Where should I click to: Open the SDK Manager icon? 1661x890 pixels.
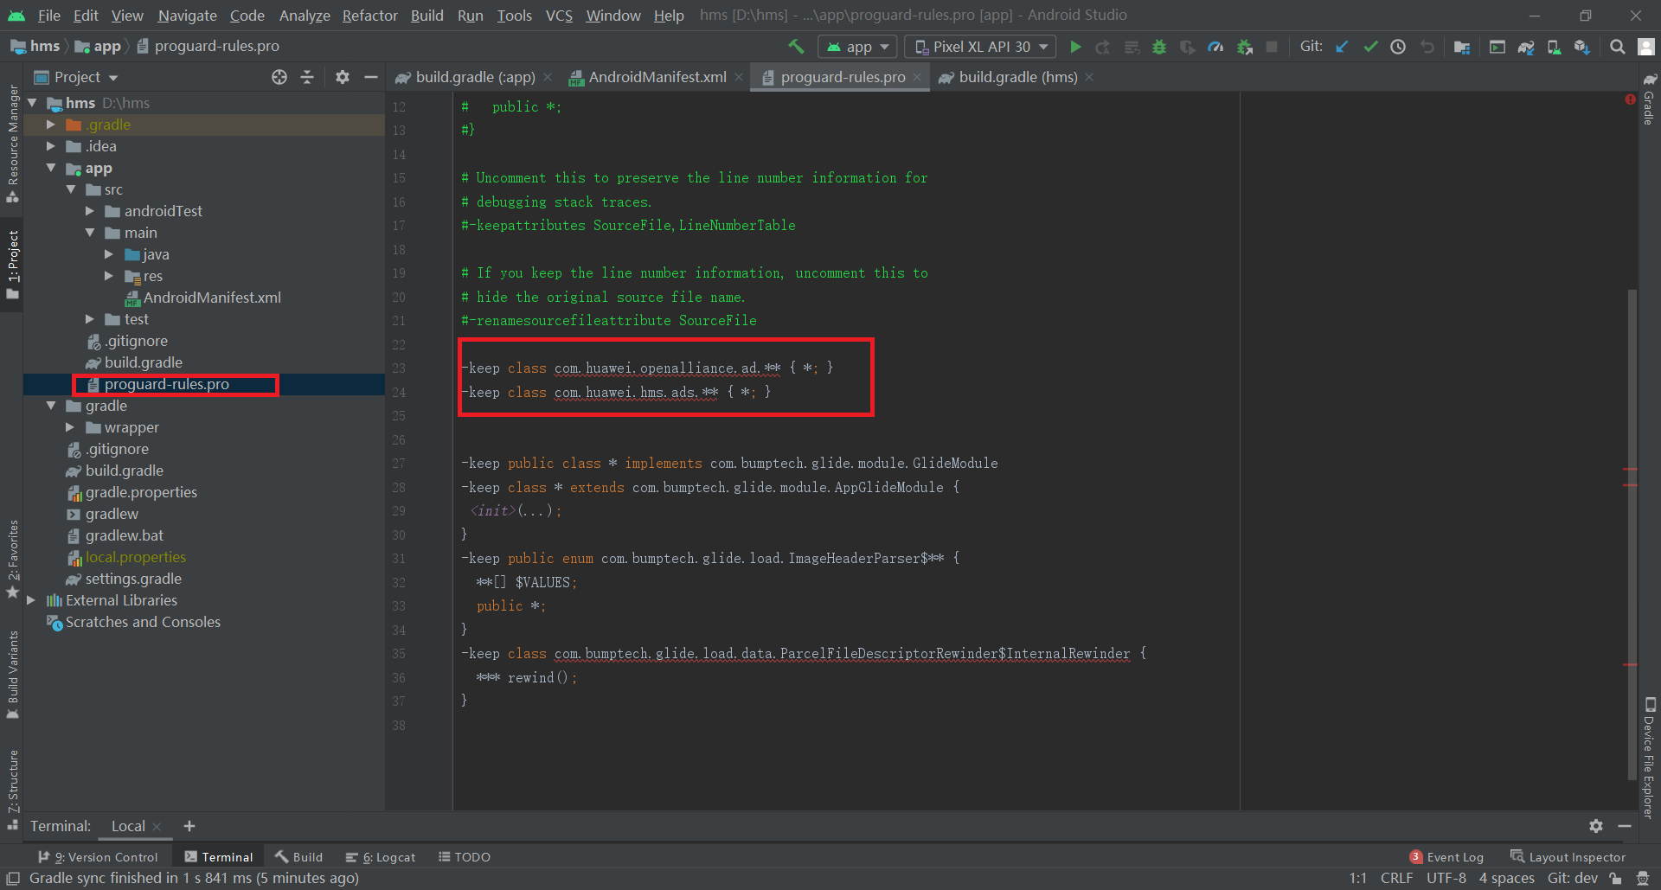click(1582, 47)
